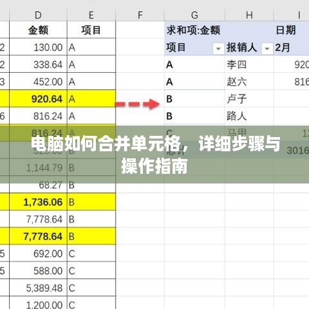Select the highlighted 1,736.06 subtotal cell
The image size is (309, 309).
click(38, 202)
